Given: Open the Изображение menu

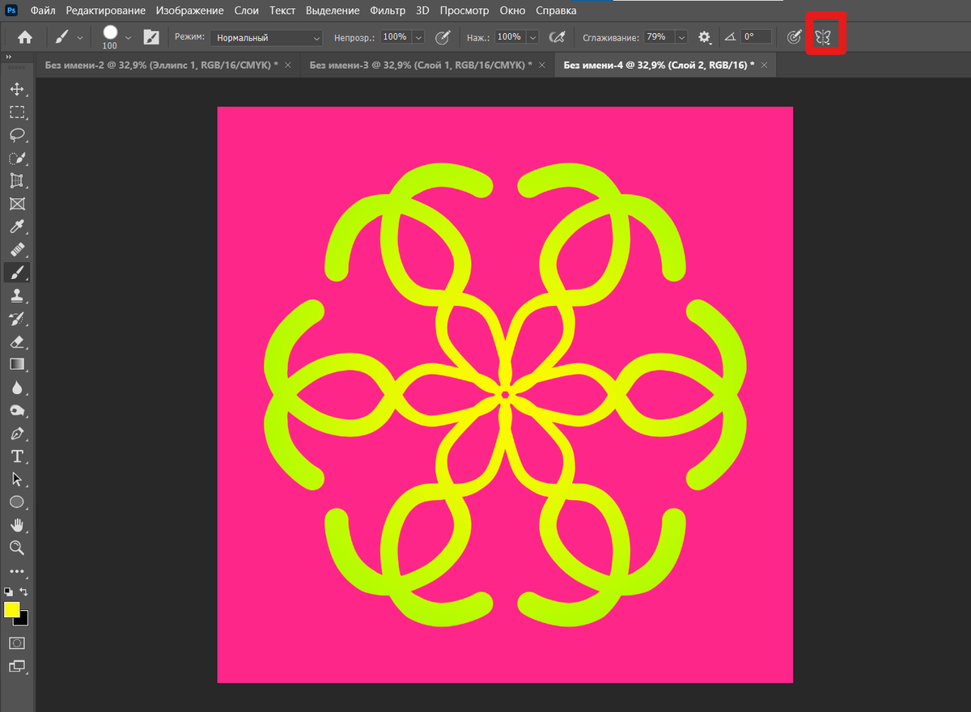Looking at the screenshot, I should 190,11.
